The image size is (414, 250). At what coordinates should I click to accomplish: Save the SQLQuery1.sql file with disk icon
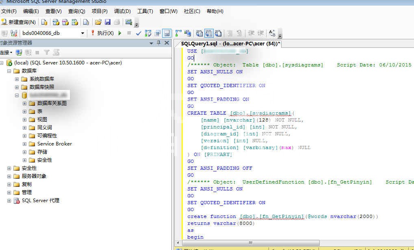(107, 22)
